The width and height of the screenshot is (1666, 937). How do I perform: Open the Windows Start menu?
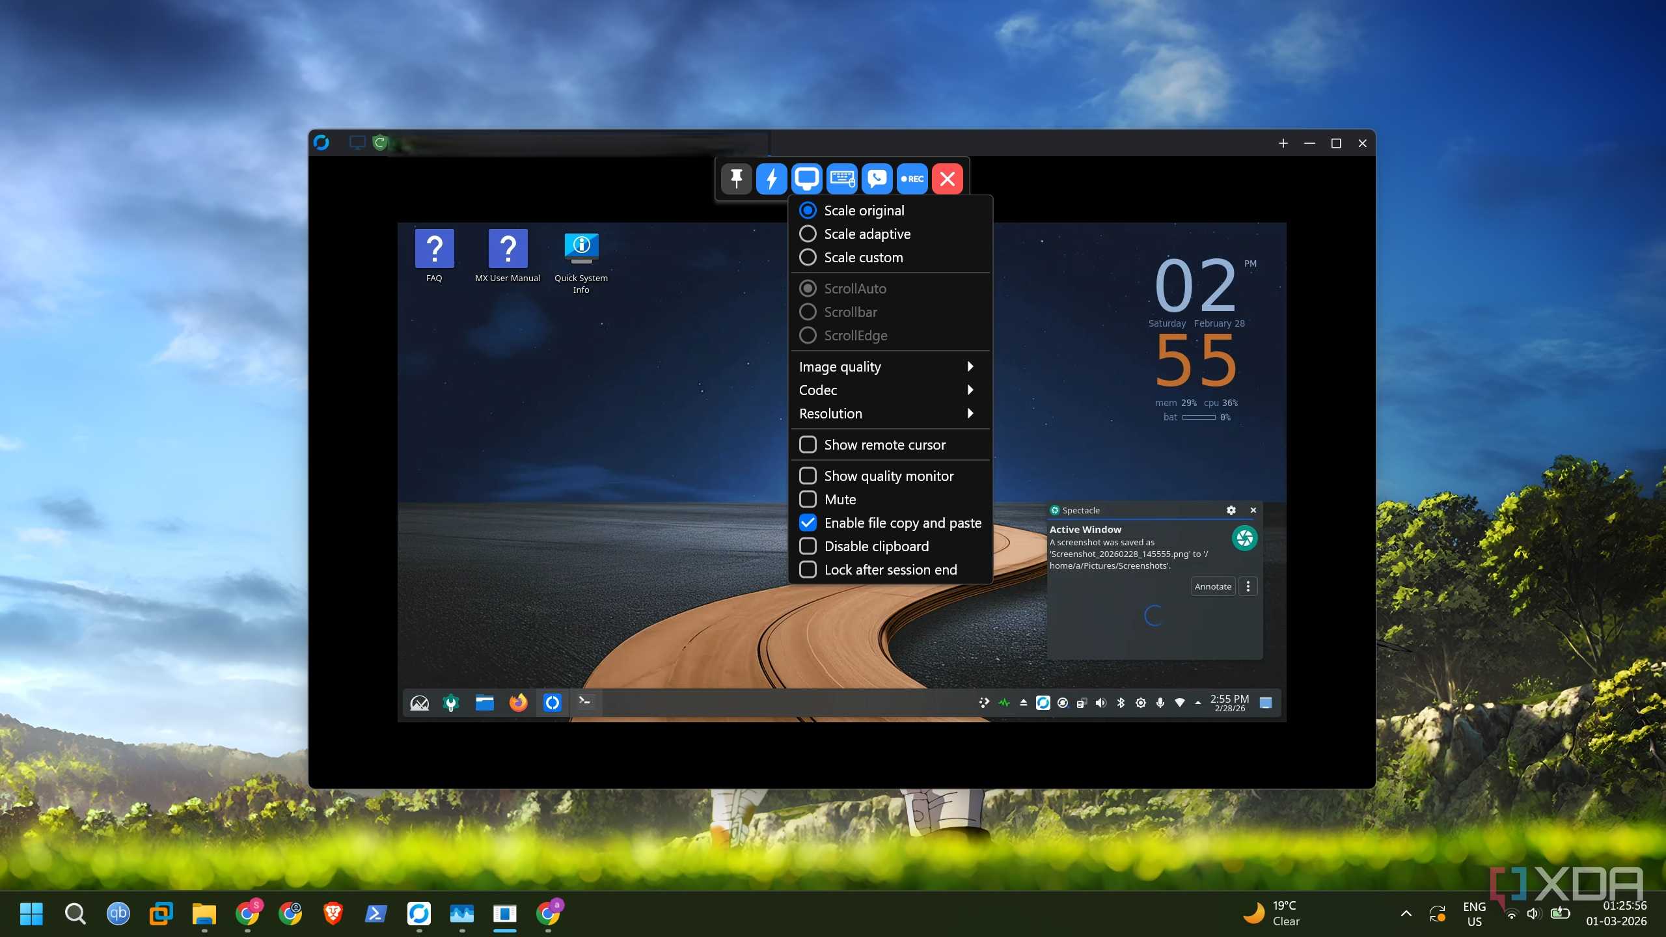[x=31, y=914]
